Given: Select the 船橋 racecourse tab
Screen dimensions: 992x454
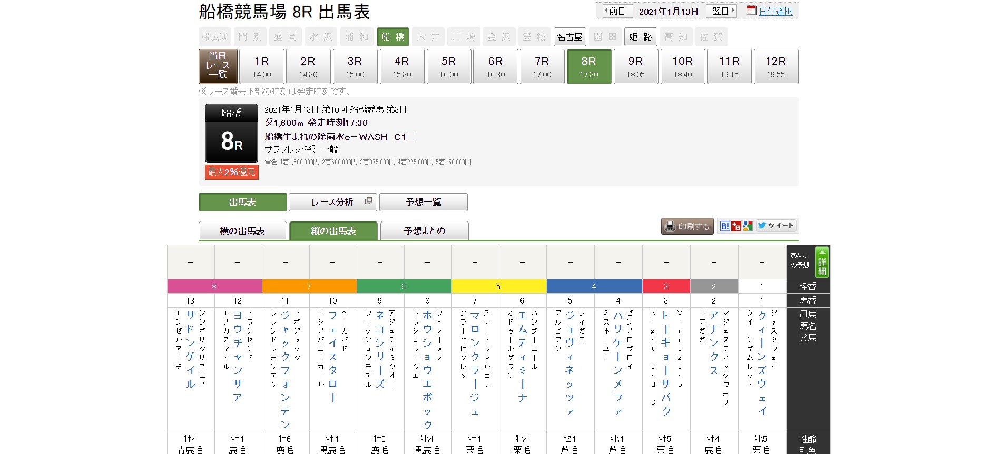Looking at the screenshot, I should [x=393, y=37].
